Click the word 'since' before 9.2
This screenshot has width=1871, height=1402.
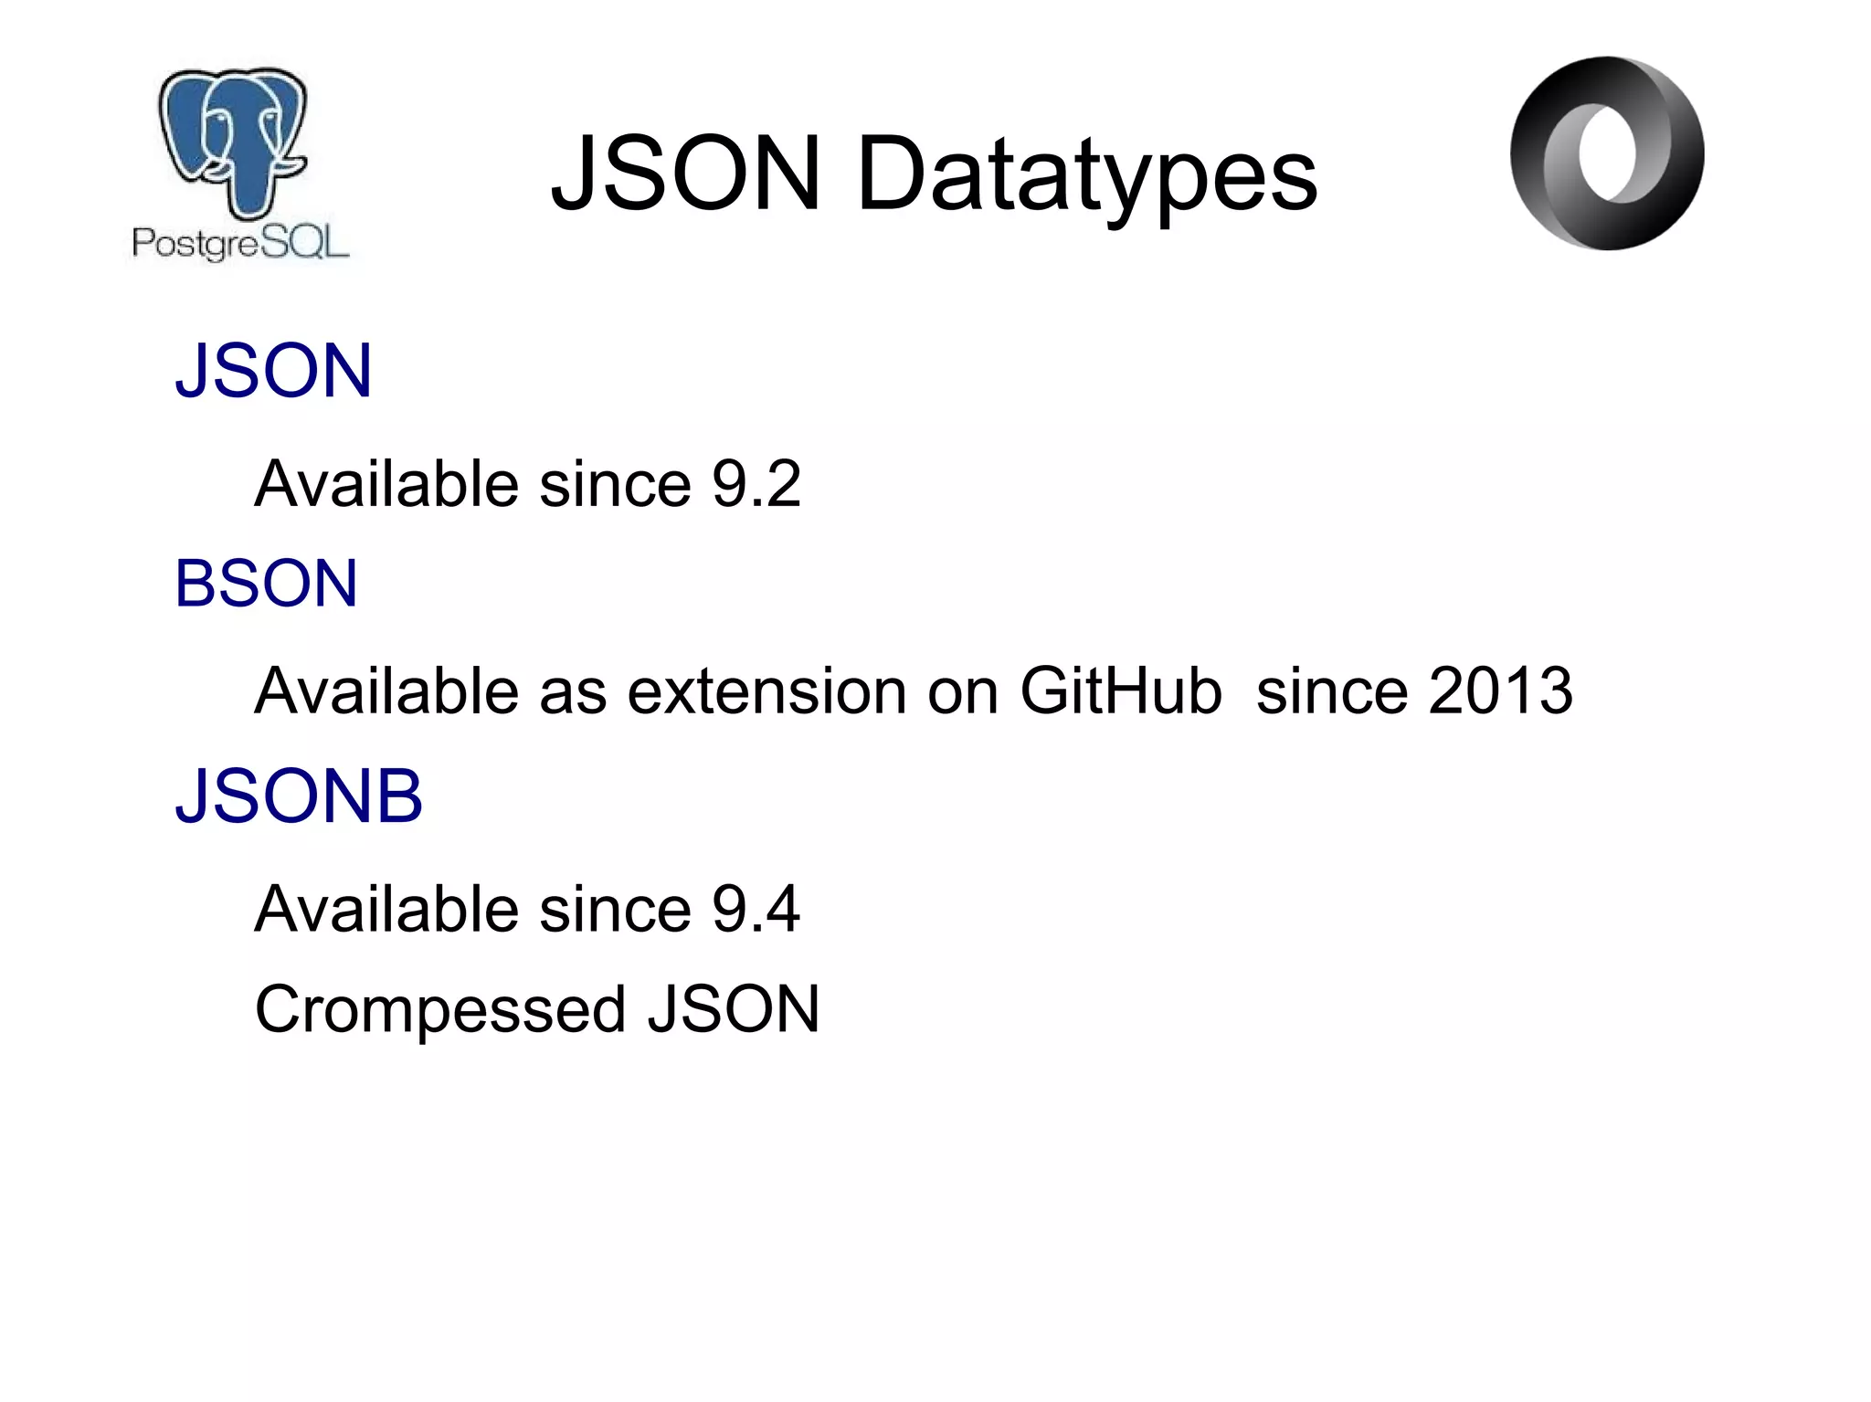(615, 483)
